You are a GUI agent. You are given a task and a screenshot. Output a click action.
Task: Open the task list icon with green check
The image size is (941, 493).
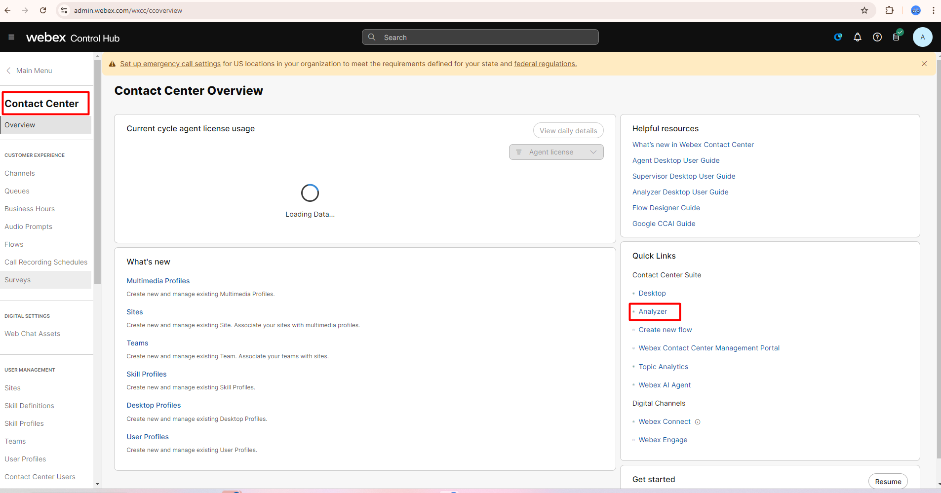coord(897,36)
